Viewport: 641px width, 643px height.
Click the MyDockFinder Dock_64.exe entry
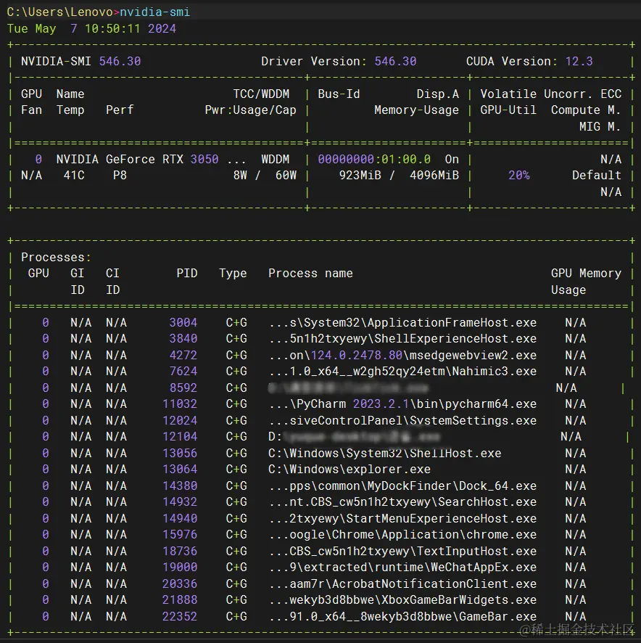[403, 486]
